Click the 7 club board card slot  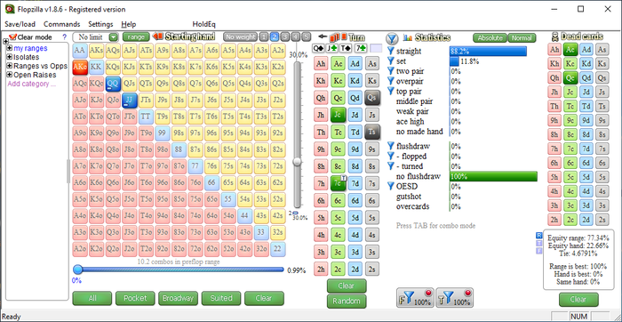click(x=361, y=48)
